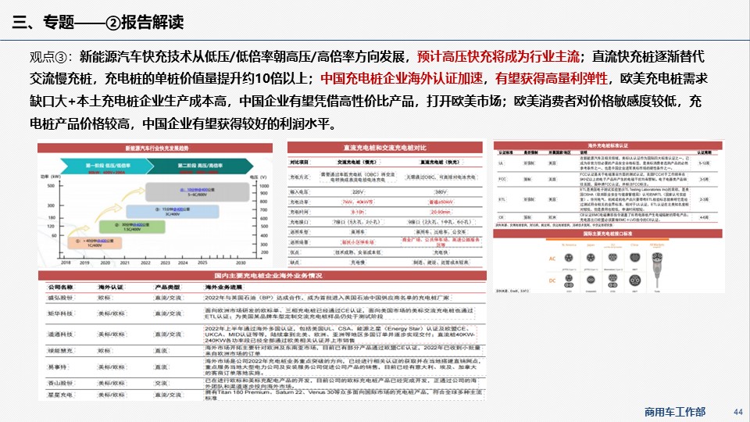750x422 pixels.
Task: Click the '海外充电桩标准认证' table header
Action: click(608, 145)
